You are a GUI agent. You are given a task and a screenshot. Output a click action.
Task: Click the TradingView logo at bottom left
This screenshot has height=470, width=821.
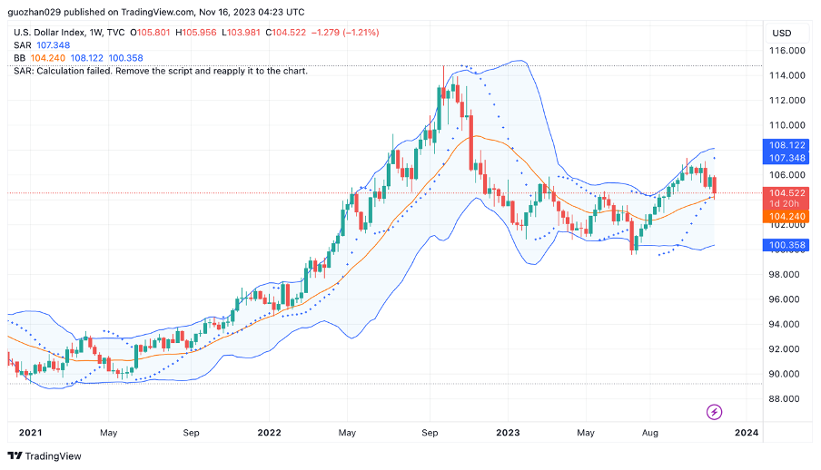pyautogui.click(x=45, y=455)
